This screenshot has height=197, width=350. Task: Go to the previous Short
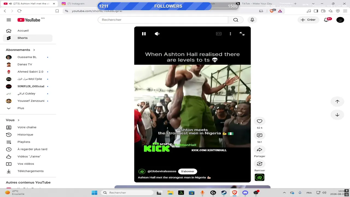click(337, 102)
